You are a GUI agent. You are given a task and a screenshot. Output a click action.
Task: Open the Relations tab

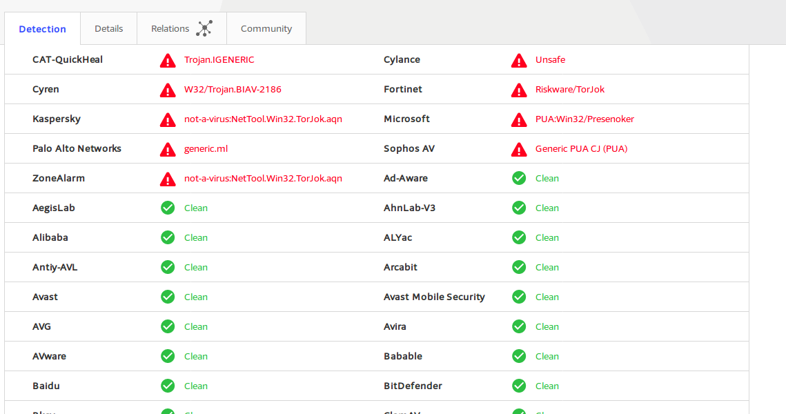[x=182, y=28]
